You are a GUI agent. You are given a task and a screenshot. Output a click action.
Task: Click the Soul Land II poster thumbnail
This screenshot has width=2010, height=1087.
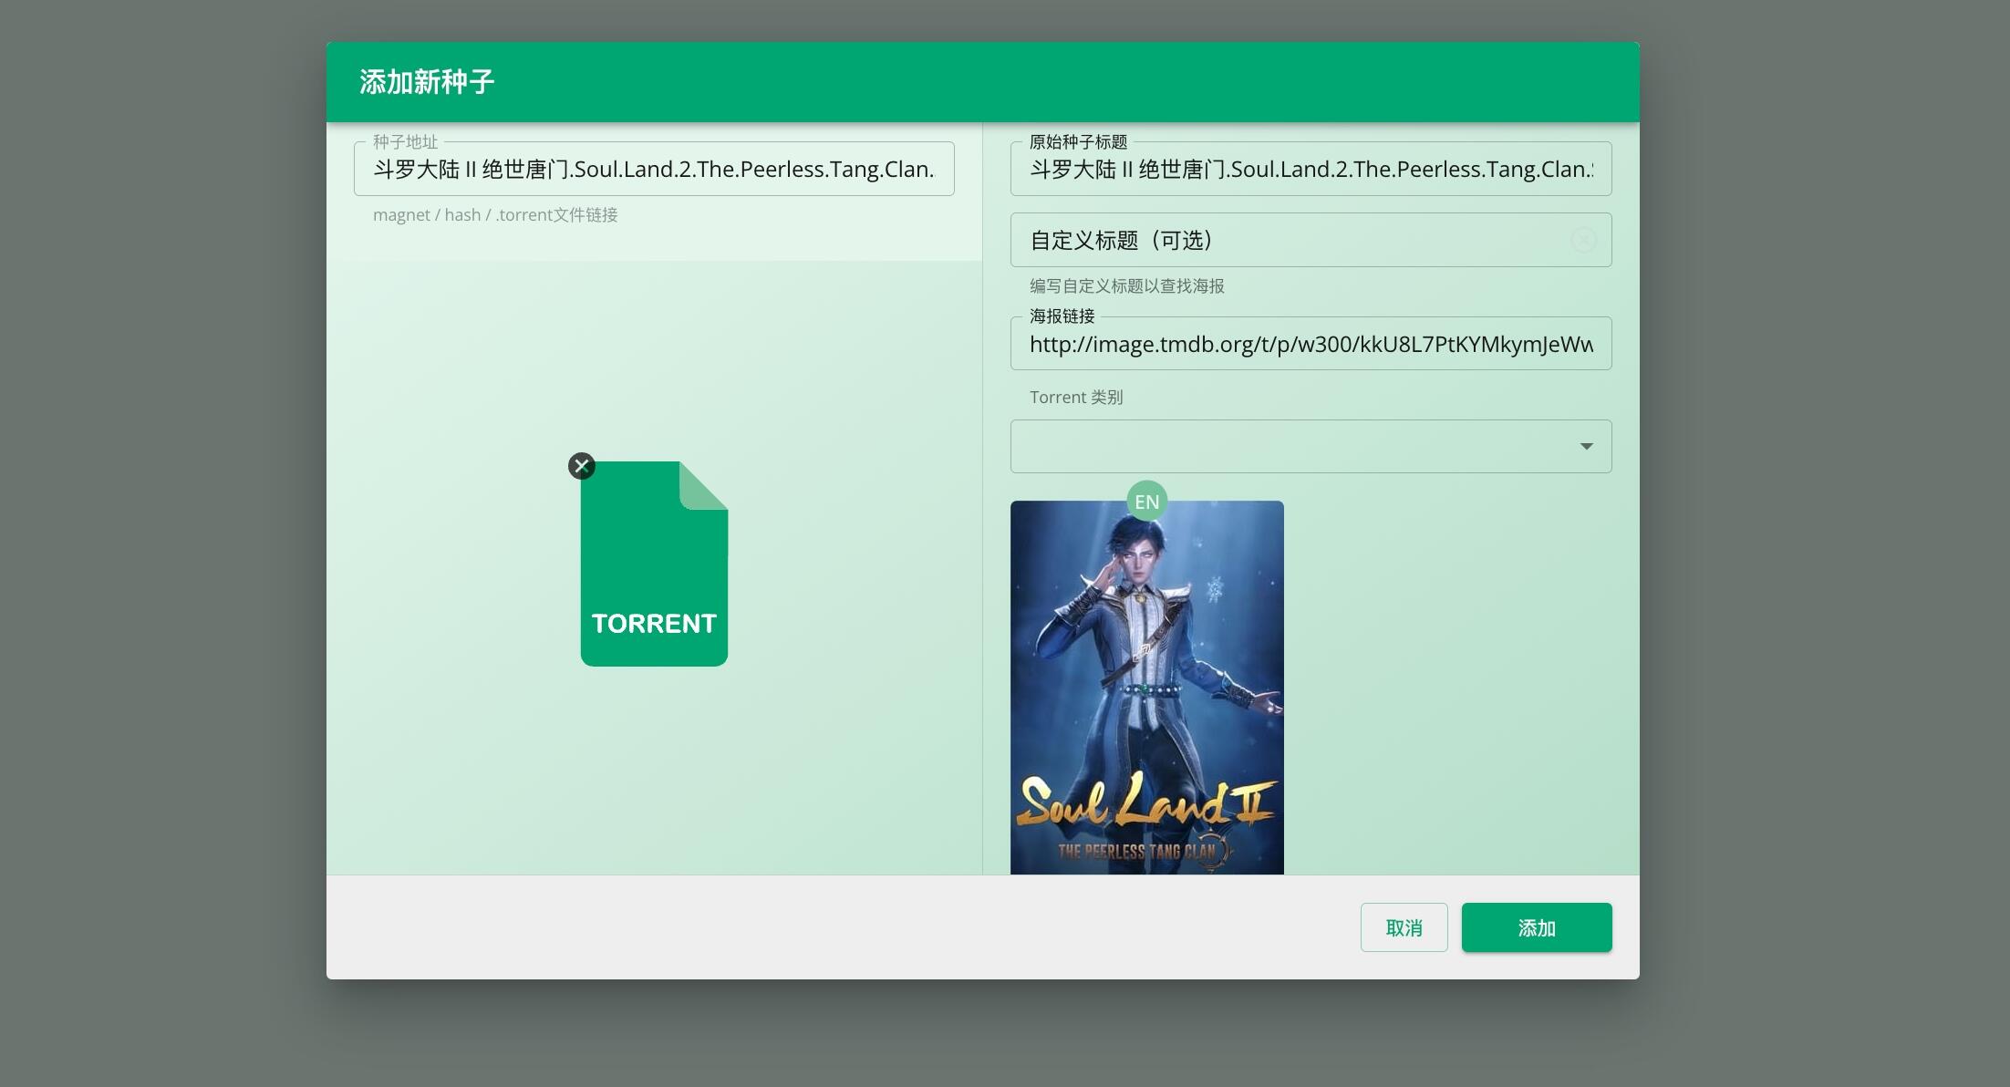click(1146, 684)
